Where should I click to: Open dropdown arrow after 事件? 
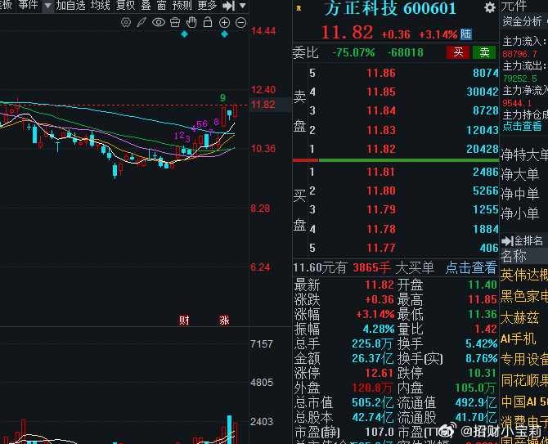[48, 6]
